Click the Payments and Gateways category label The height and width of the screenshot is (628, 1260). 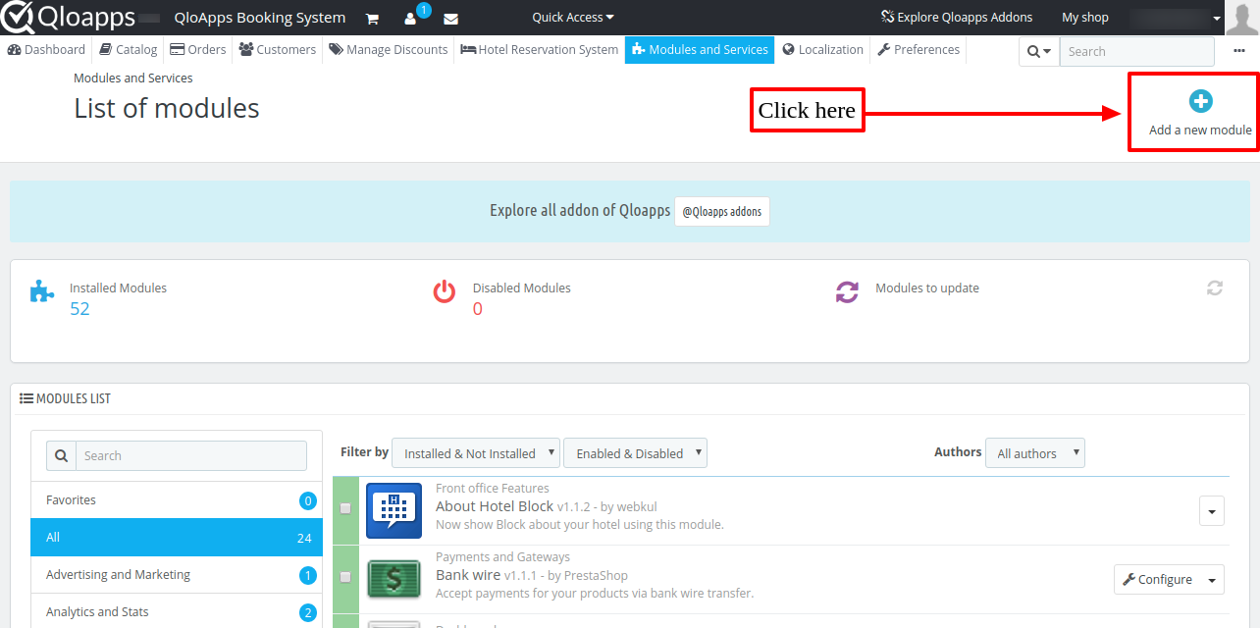(x=502, y=556)
